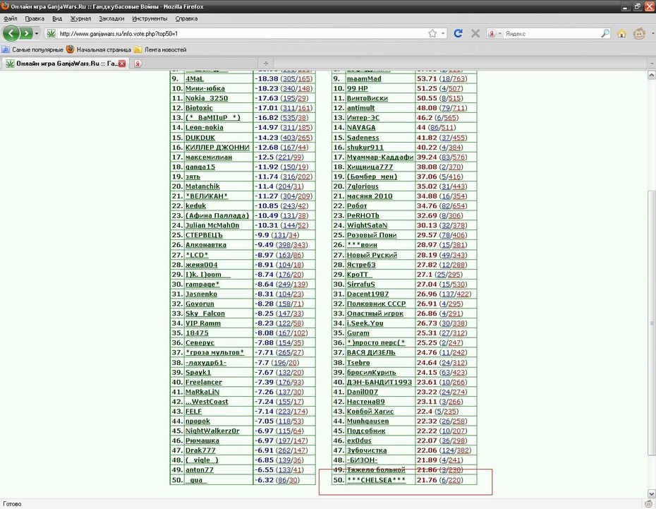Focus the Яндекс search field
The width and height of the screenshot is (656, 509).
point(551,33)
